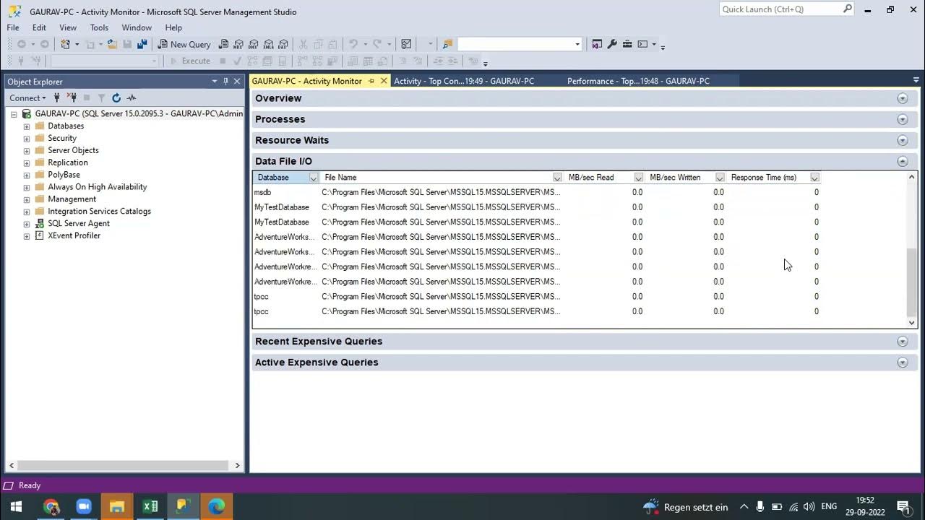Pin the Object Explorer panel
Screen dimensions: 925x520
[x=225, y=82]
